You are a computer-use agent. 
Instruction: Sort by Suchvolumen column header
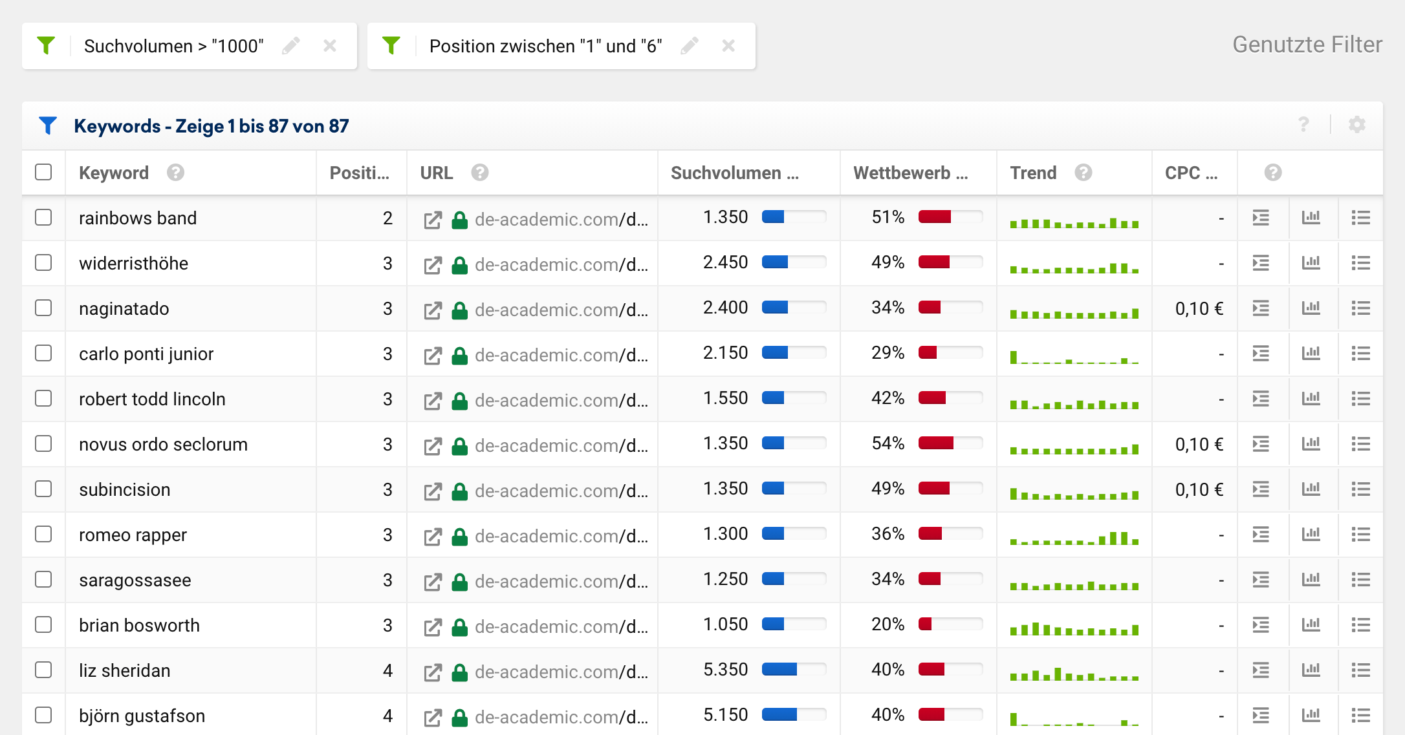click(x=734, y=173)
